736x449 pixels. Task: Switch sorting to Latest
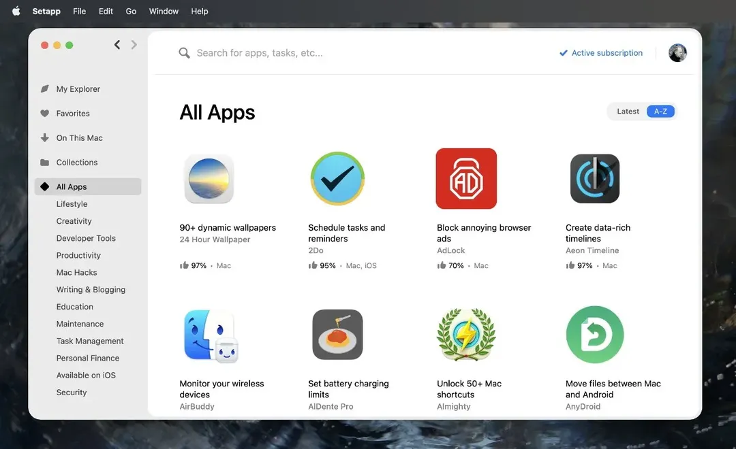point(628,112)
